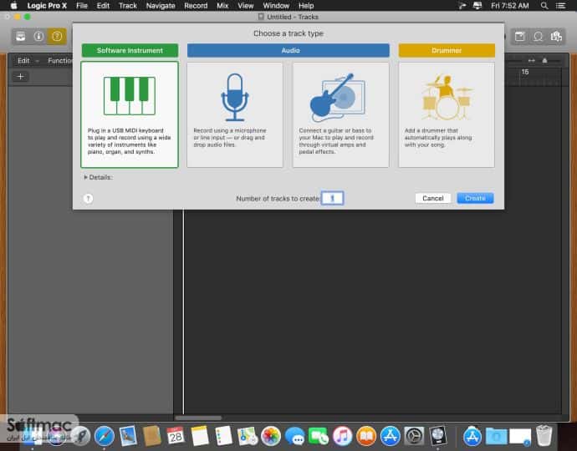Viewport: 577px width, 451px height.
Task: Open Calendar showing 28 in Dock
Action: 175,436
